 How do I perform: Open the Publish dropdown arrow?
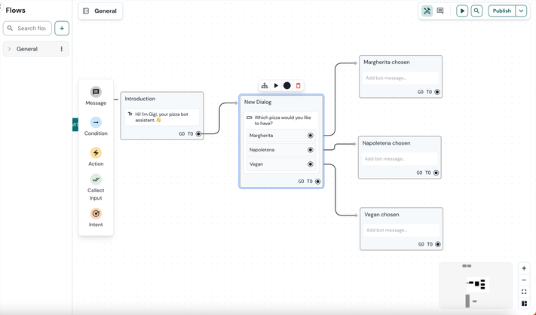tap(521, 11)
